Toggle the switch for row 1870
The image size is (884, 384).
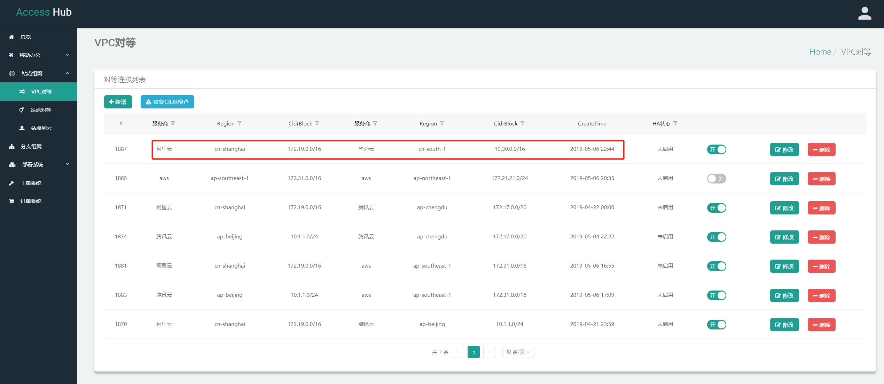click(716, 325)
